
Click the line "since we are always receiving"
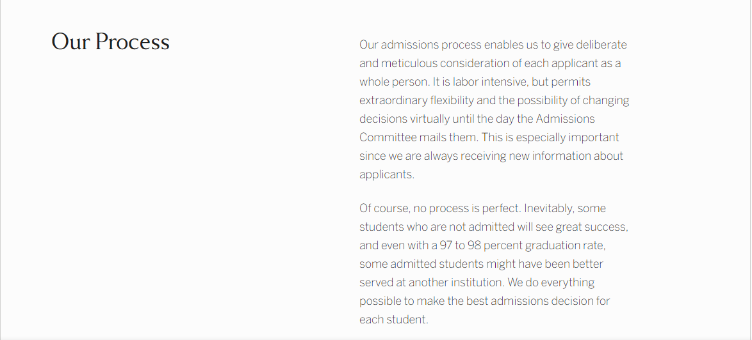(x=491, y=156)
